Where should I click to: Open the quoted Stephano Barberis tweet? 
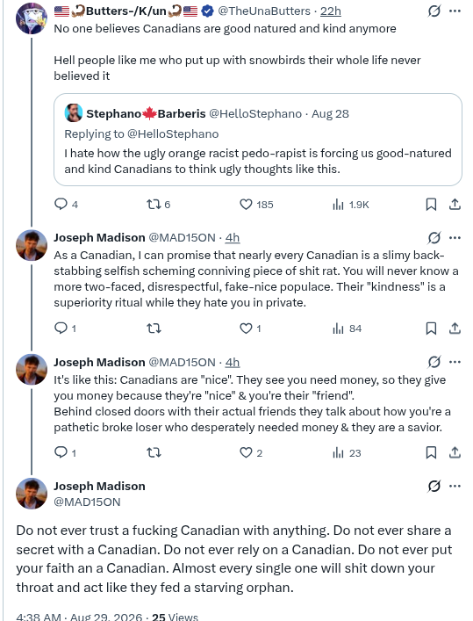[258, 140]
